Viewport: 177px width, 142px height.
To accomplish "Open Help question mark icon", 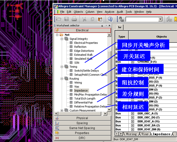I will pyautogui.click(x=110, y=19).
